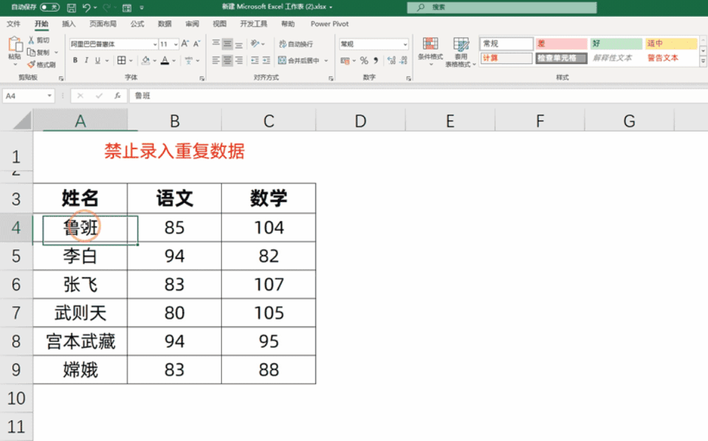The width and height of the screenshot is (708, 441).
Task: Switch to the Formulas (公式) tab
Action: click(x=137, y=24)
